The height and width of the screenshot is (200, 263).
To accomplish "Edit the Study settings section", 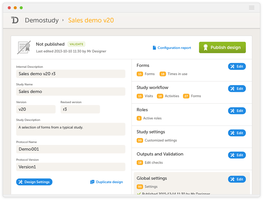I will pyautogui.click(x=237, y=133).
